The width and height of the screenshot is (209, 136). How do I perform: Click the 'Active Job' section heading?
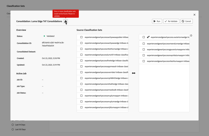pyautogui.click(x=21, y=73)
